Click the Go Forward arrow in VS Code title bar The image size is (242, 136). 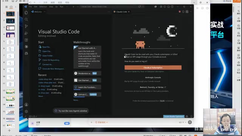tap(78, 7)
